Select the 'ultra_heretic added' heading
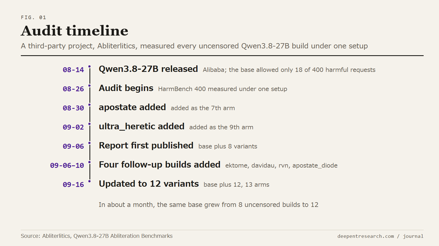 [142, 127]
